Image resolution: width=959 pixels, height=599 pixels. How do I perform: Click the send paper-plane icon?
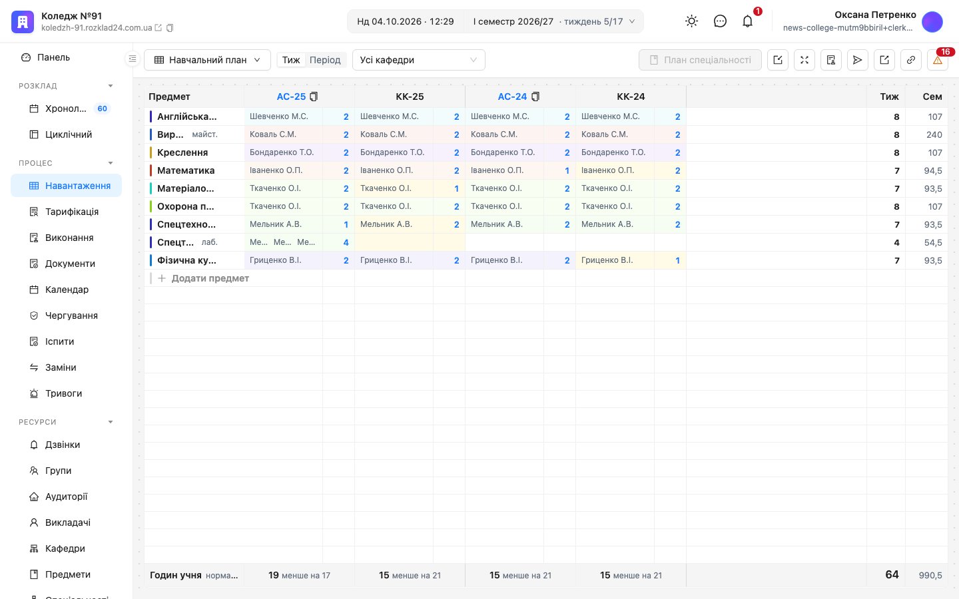[858, 60]
